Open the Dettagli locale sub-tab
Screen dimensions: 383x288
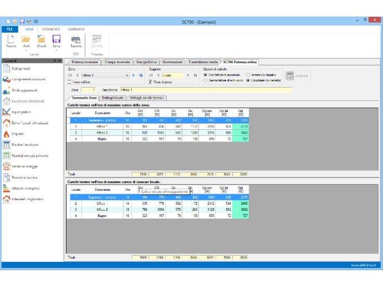(113, 98)
